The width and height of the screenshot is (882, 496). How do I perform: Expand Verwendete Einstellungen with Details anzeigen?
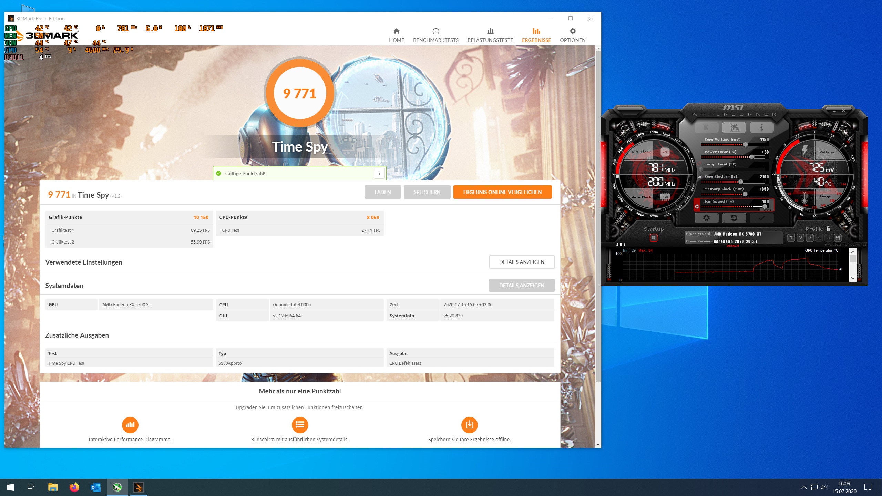click(522, 262)
